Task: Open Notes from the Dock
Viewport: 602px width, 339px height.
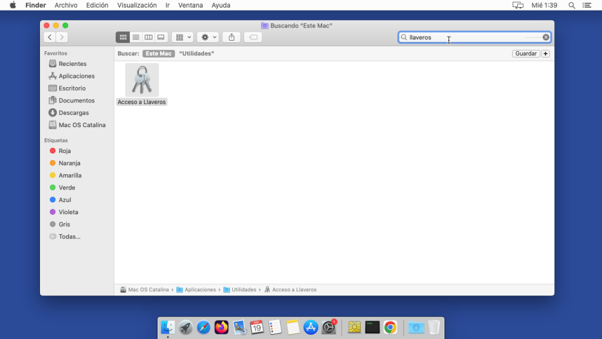Action: 293,327
